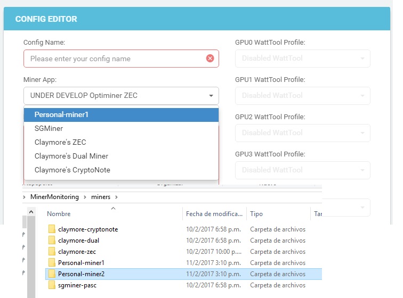Pick Claymore's ZEC option
Viewport: 403px width, 298px height.
click(121, 142)
